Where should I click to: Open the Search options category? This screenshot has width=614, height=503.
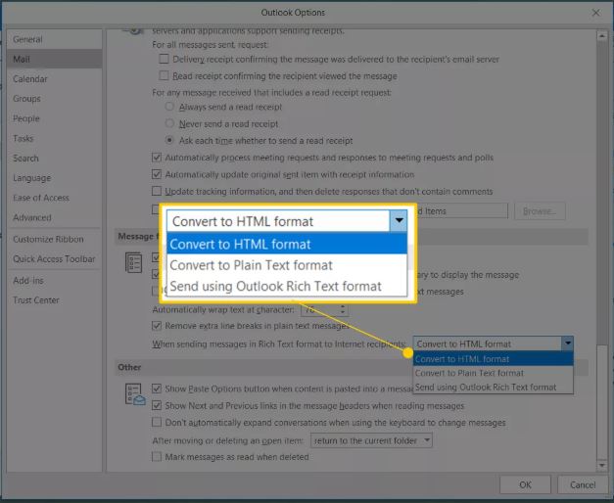click(x=54, y=159)
